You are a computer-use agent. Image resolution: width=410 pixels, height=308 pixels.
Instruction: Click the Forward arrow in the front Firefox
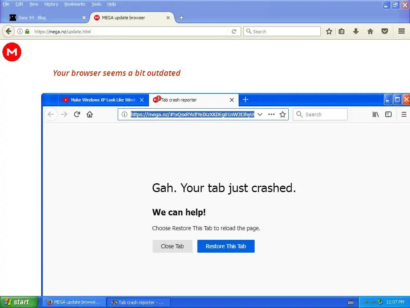pos(64,114)
